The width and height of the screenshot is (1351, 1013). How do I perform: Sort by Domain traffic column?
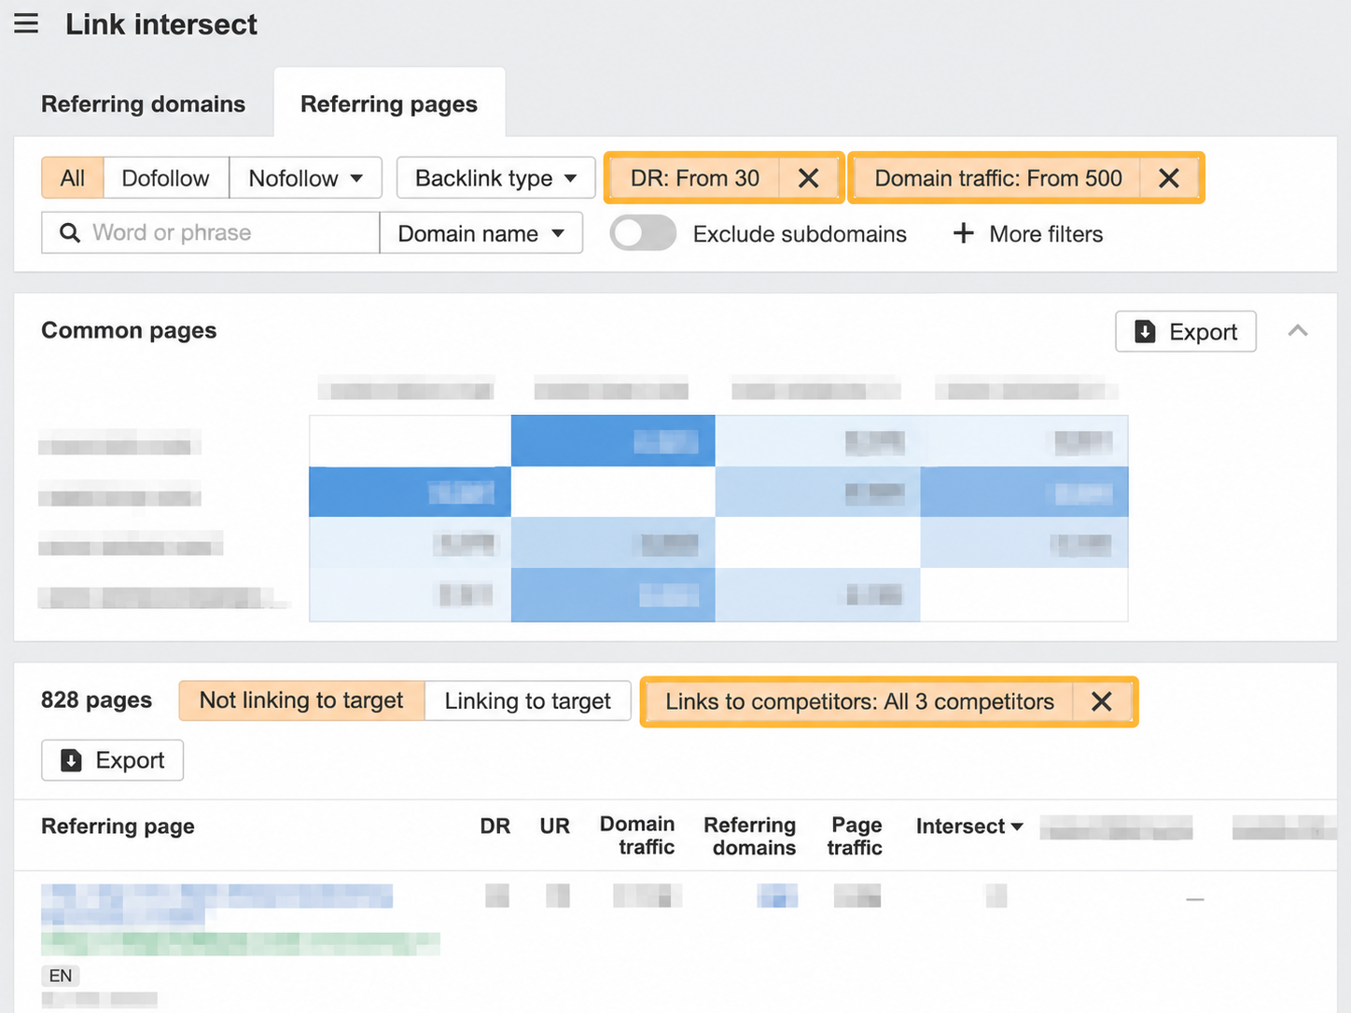[637, 835]
